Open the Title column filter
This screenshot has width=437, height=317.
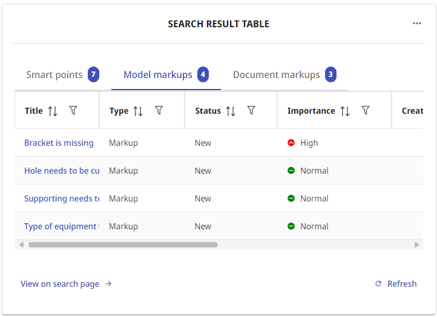(73, 110)
